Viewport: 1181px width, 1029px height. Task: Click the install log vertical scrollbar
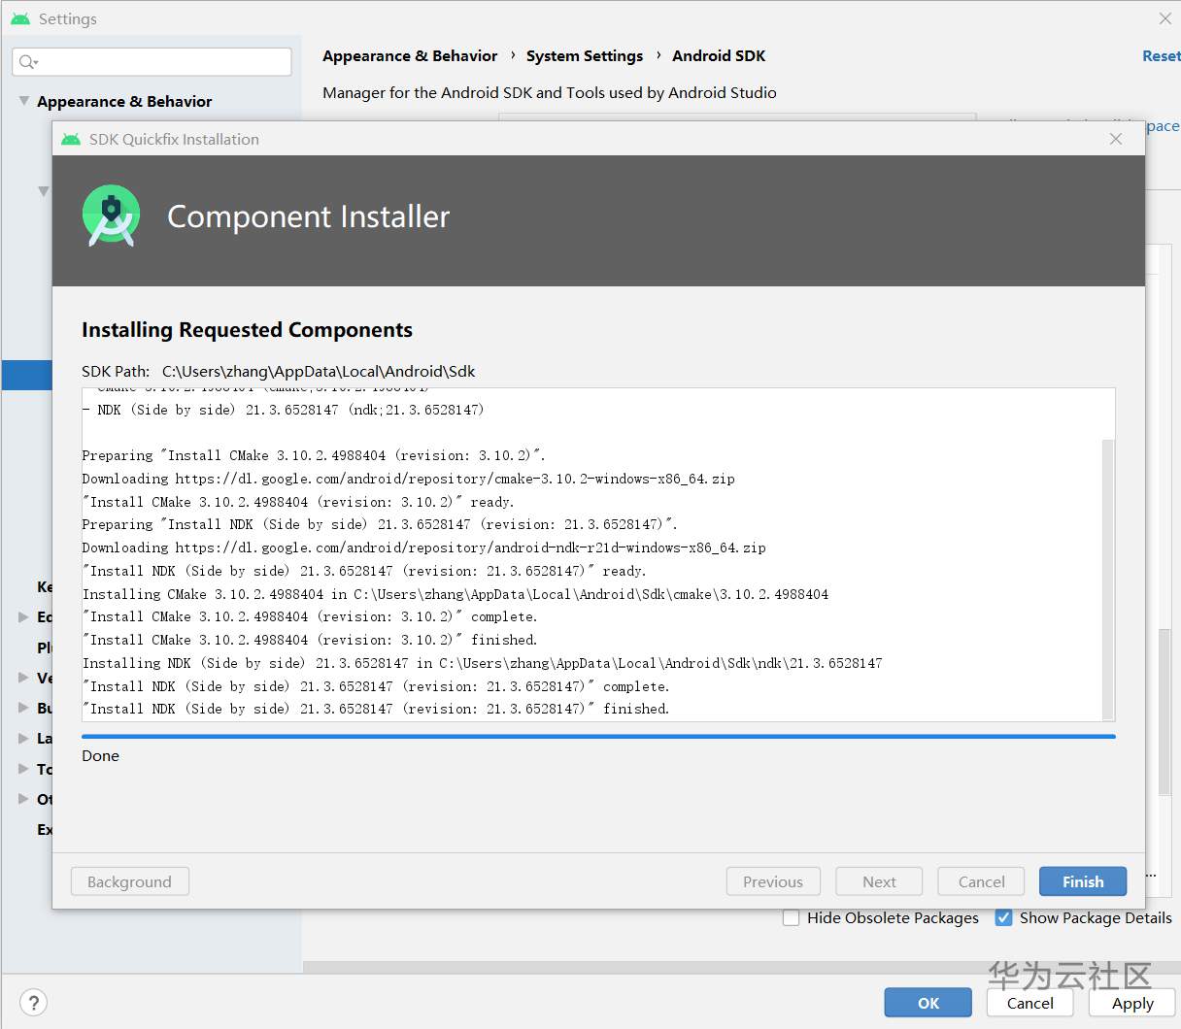pos(1108,578)
